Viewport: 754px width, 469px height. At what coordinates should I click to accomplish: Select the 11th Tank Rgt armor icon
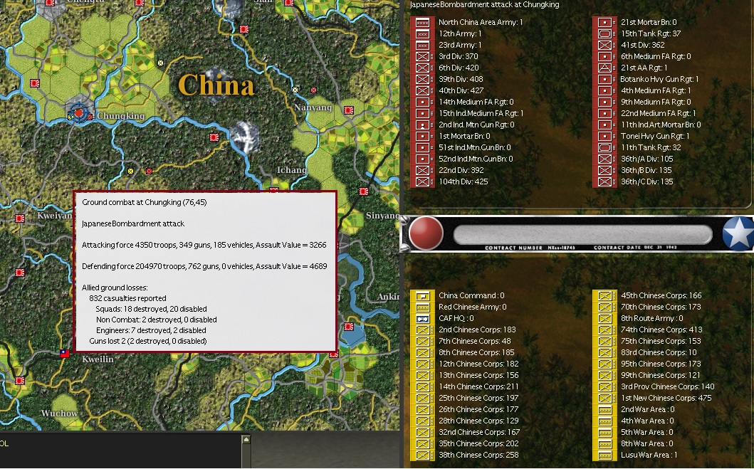tap(604, 147)
